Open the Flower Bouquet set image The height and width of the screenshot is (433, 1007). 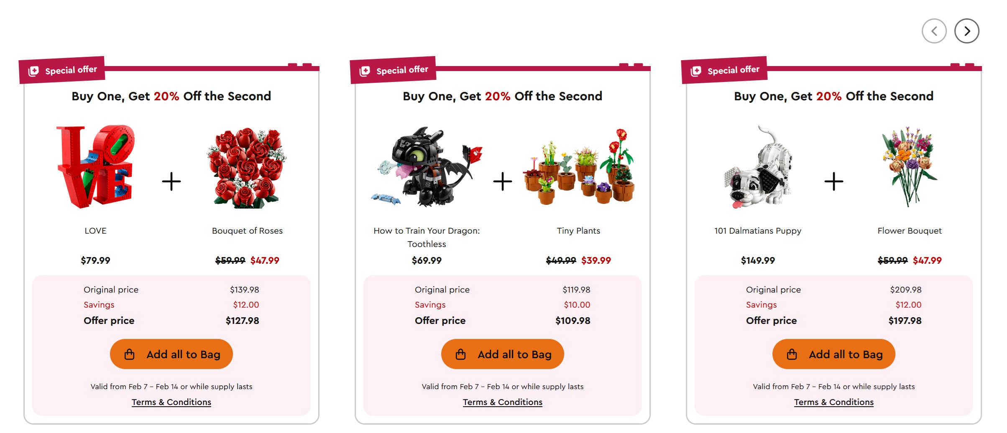(x=910, y=167)
